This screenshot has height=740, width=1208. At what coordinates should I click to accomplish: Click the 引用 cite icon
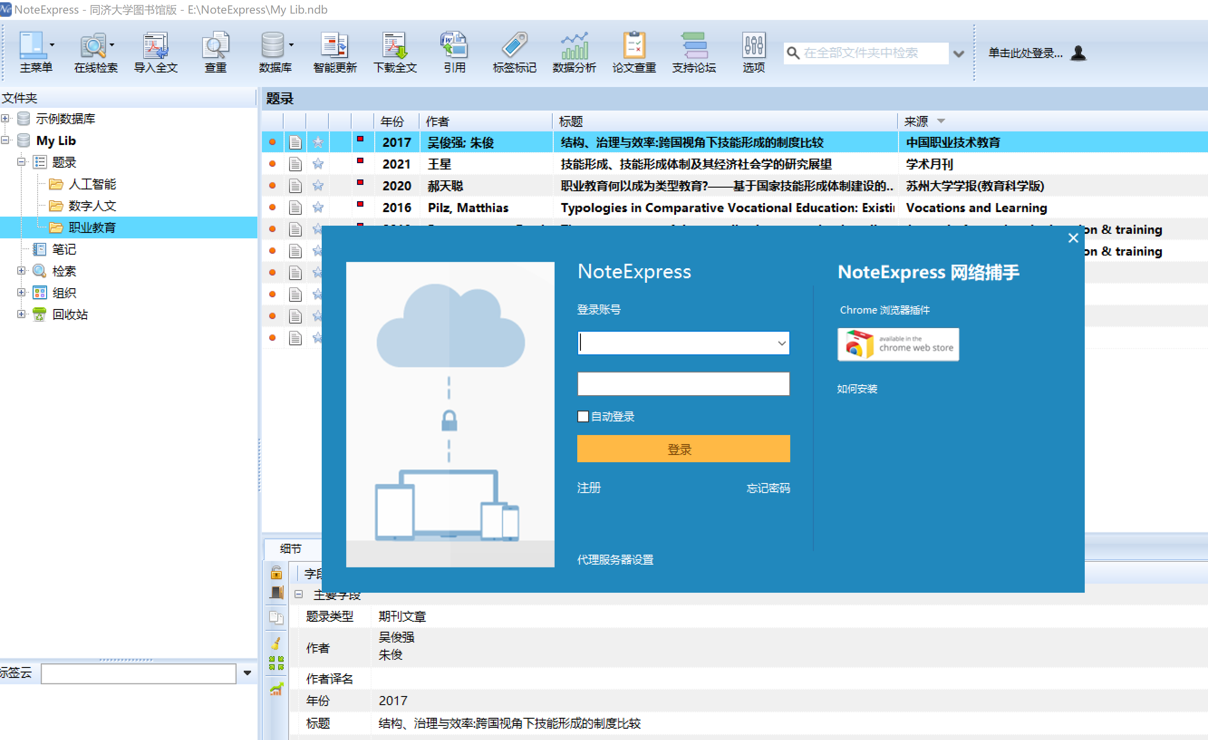click(x=454, y=45)
